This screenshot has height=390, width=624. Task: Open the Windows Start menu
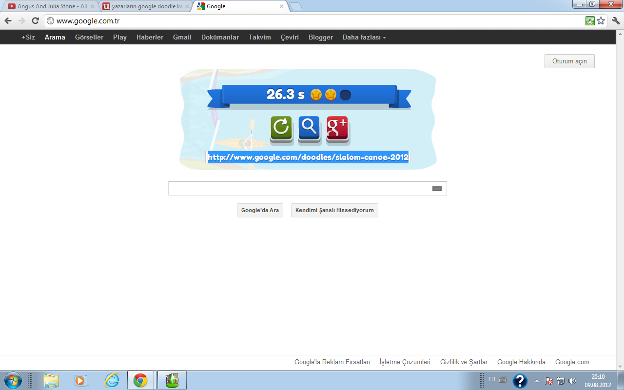[12, 380]
